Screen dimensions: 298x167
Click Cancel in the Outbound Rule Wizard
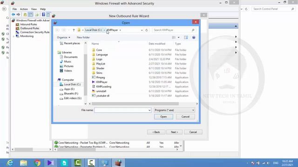(193, 132)
